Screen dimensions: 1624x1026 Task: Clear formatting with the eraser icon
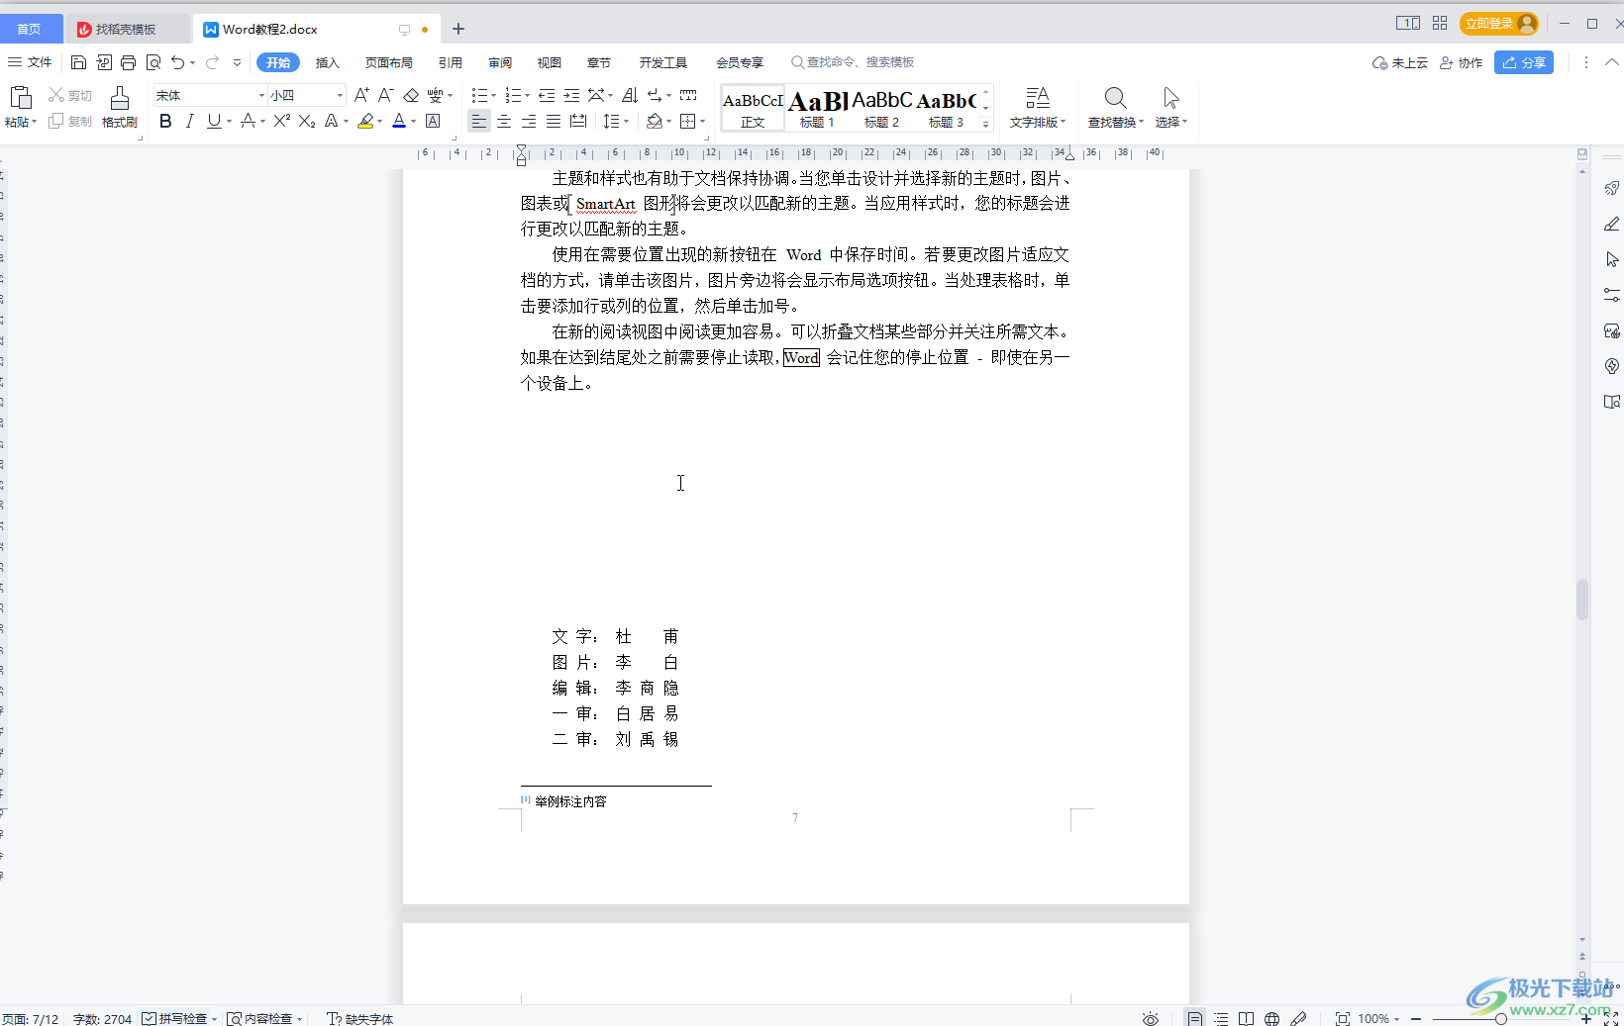[x=411, y=95]
